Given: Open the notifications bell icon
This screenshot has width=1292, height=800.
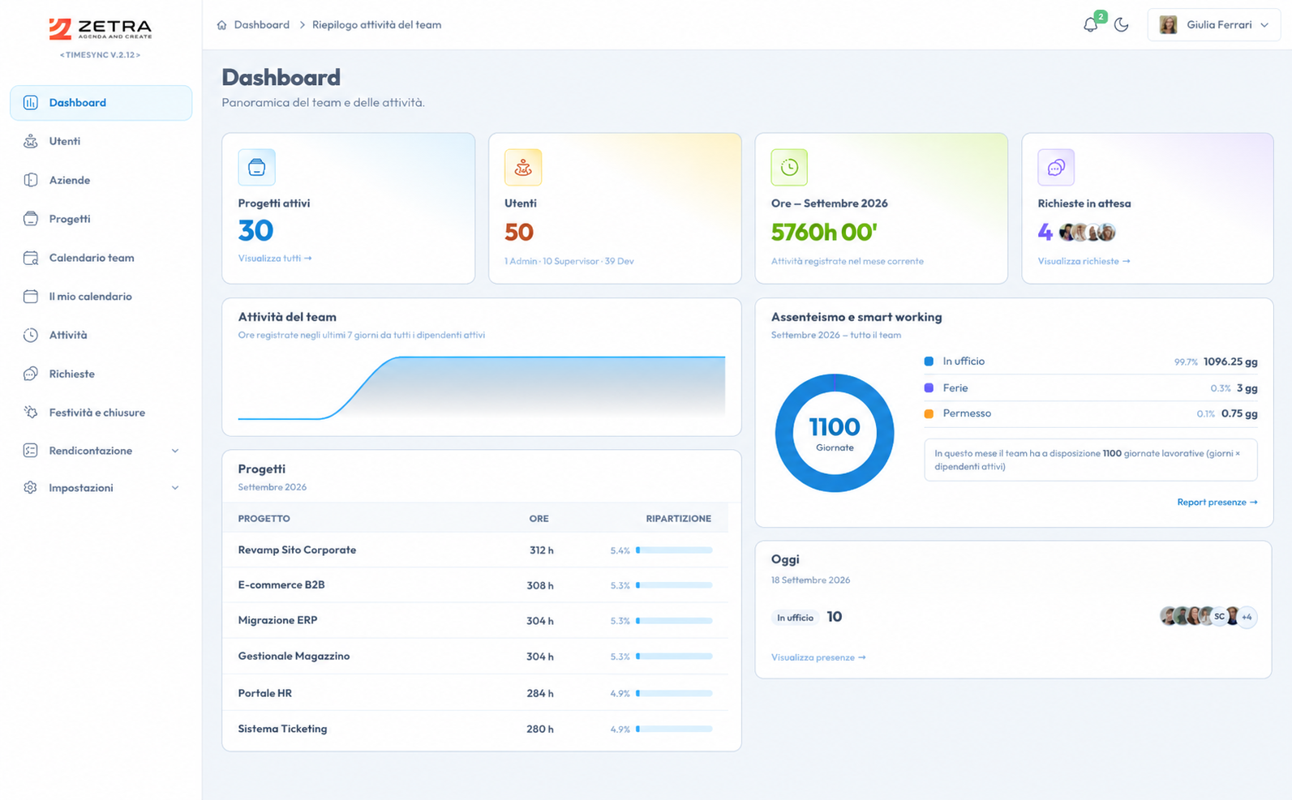Looking at the screenshot, I should coord(1090,25).
